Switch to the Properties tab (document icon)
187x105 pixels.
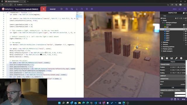point(162,58)
